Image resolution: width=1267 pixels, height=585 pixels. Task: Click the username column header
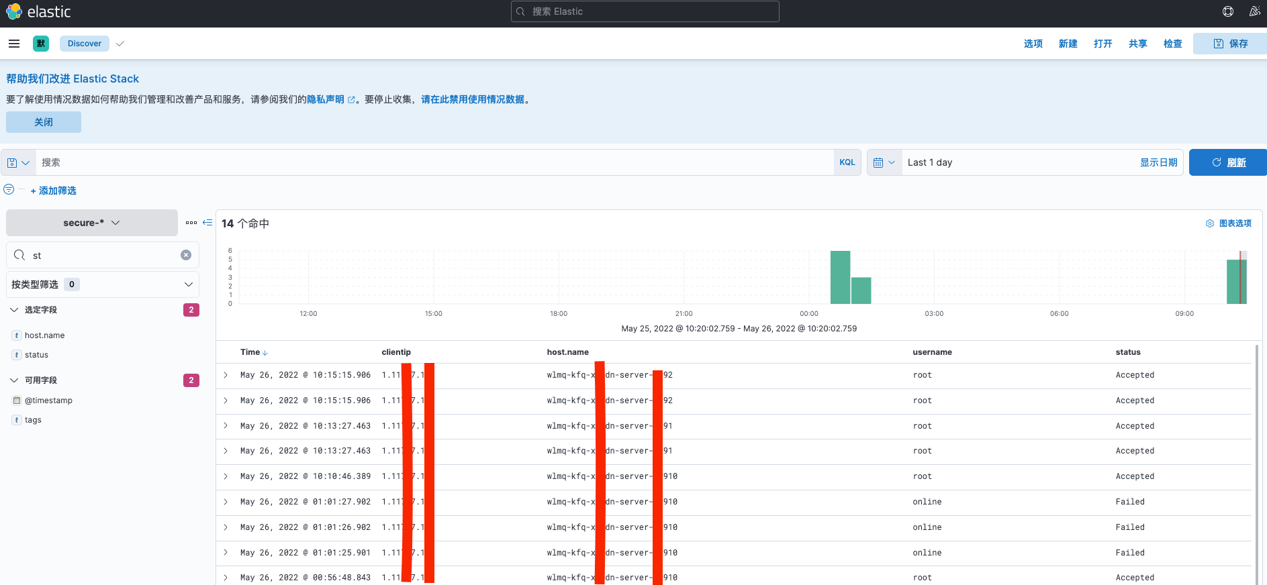coord(932,352)
